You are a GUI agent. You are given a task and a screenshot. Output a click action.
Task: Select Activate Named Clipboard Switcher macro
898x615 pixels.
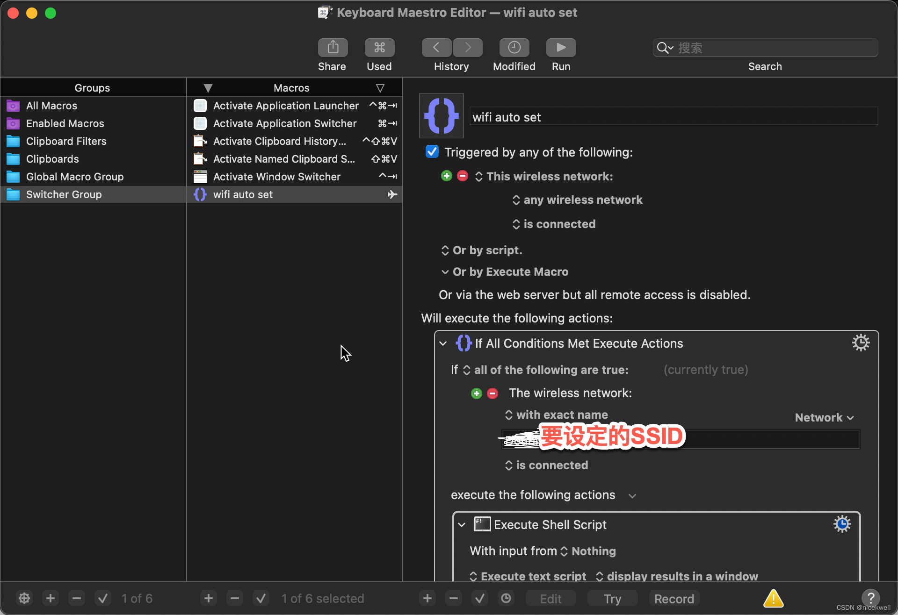[x=295, y=159]
